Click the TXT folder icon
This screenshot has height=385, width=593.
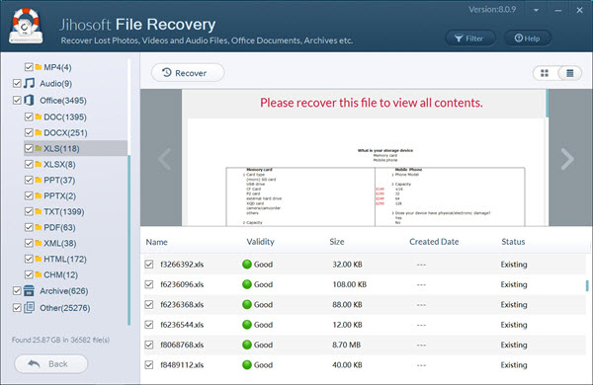[x=39, y=211]
